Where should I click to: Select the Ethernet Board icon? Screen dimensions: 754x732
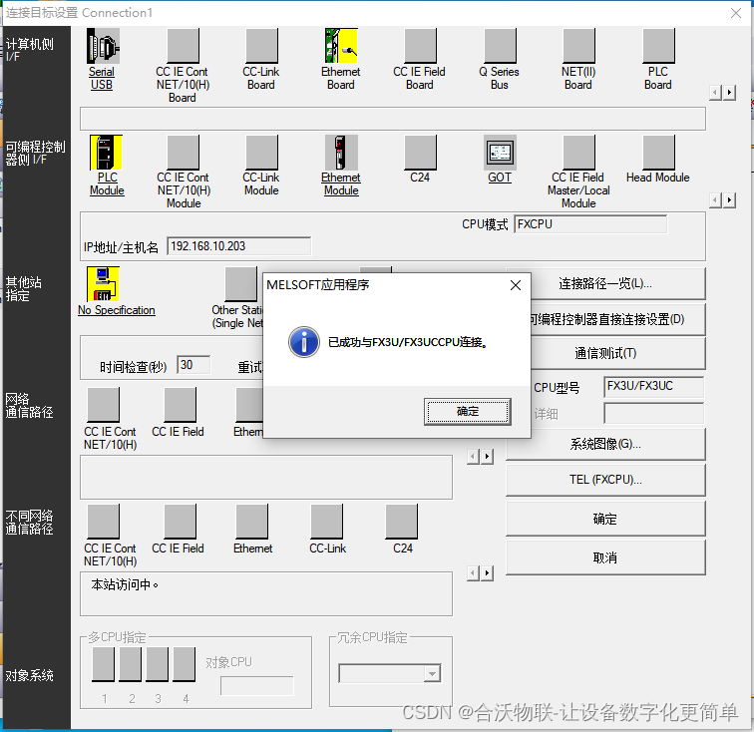tap(341, 46)
